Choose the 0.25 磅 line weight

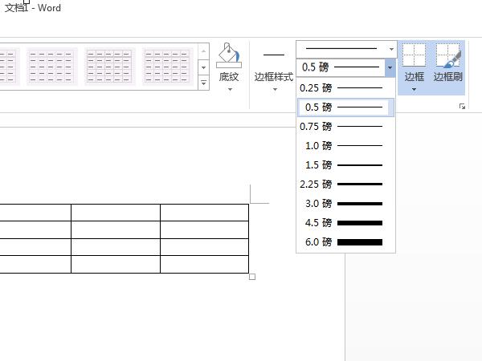point(345,88)
